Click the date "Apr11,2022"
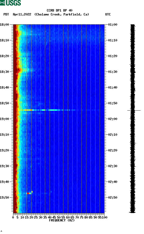 [x=22, y=14]
